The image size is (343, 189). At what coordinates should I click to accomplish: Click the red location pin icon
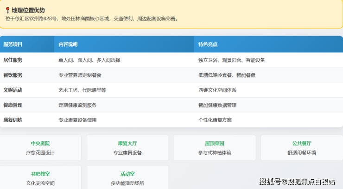click(7, 10)
